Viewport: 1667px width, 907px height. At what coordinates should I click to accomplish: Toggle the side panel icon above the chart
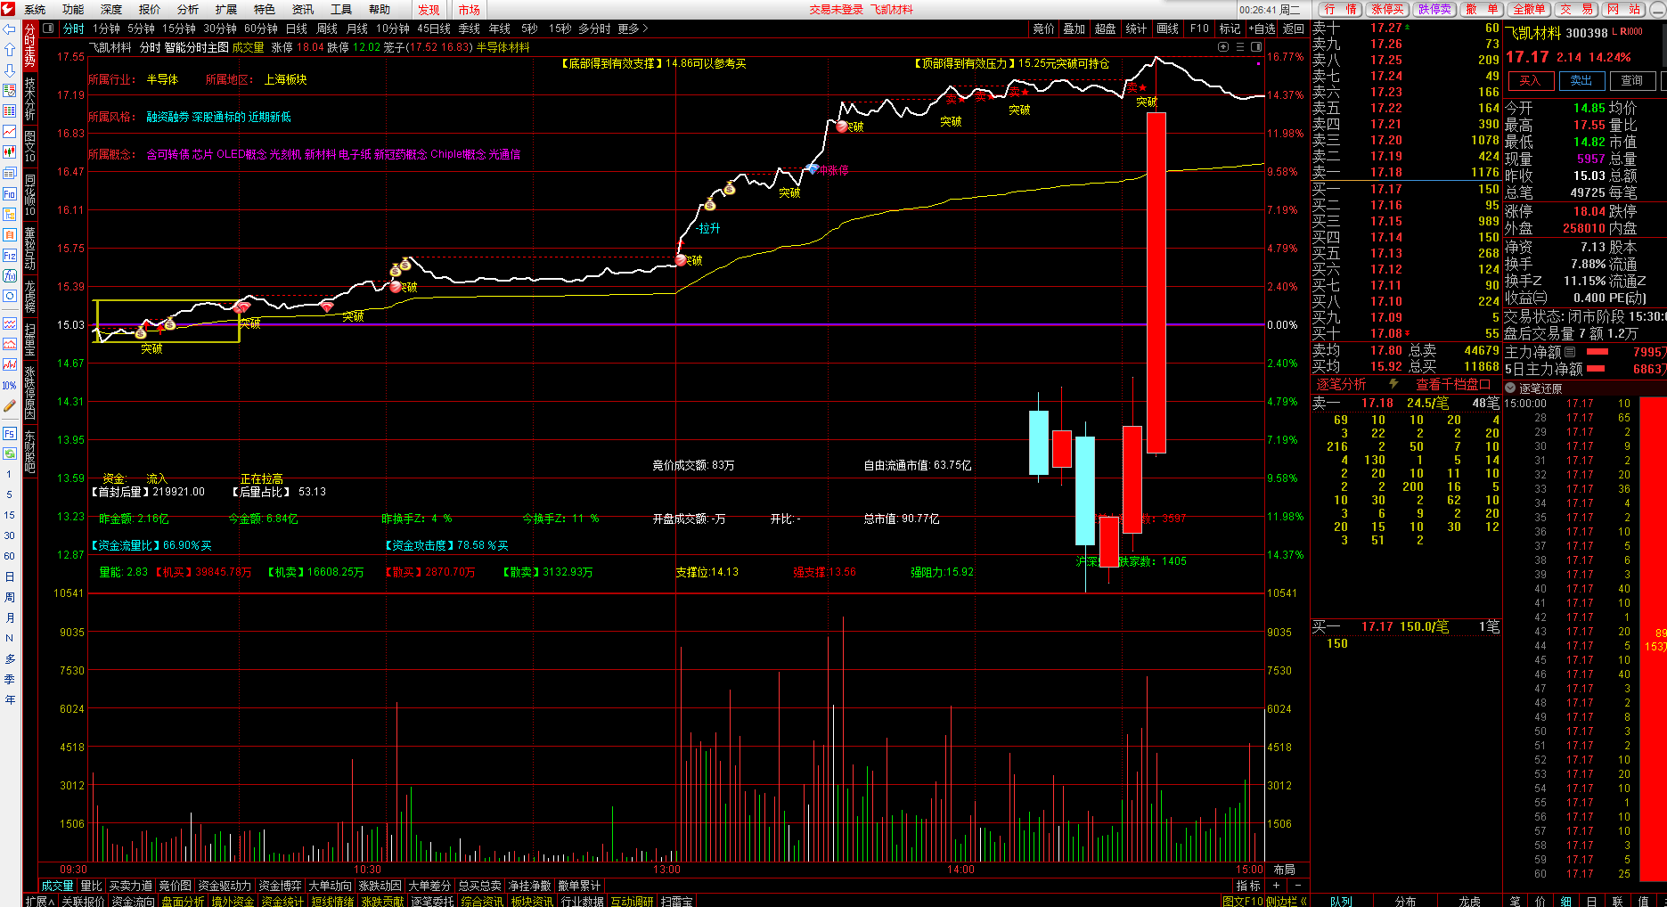[x=1256, y=47]
